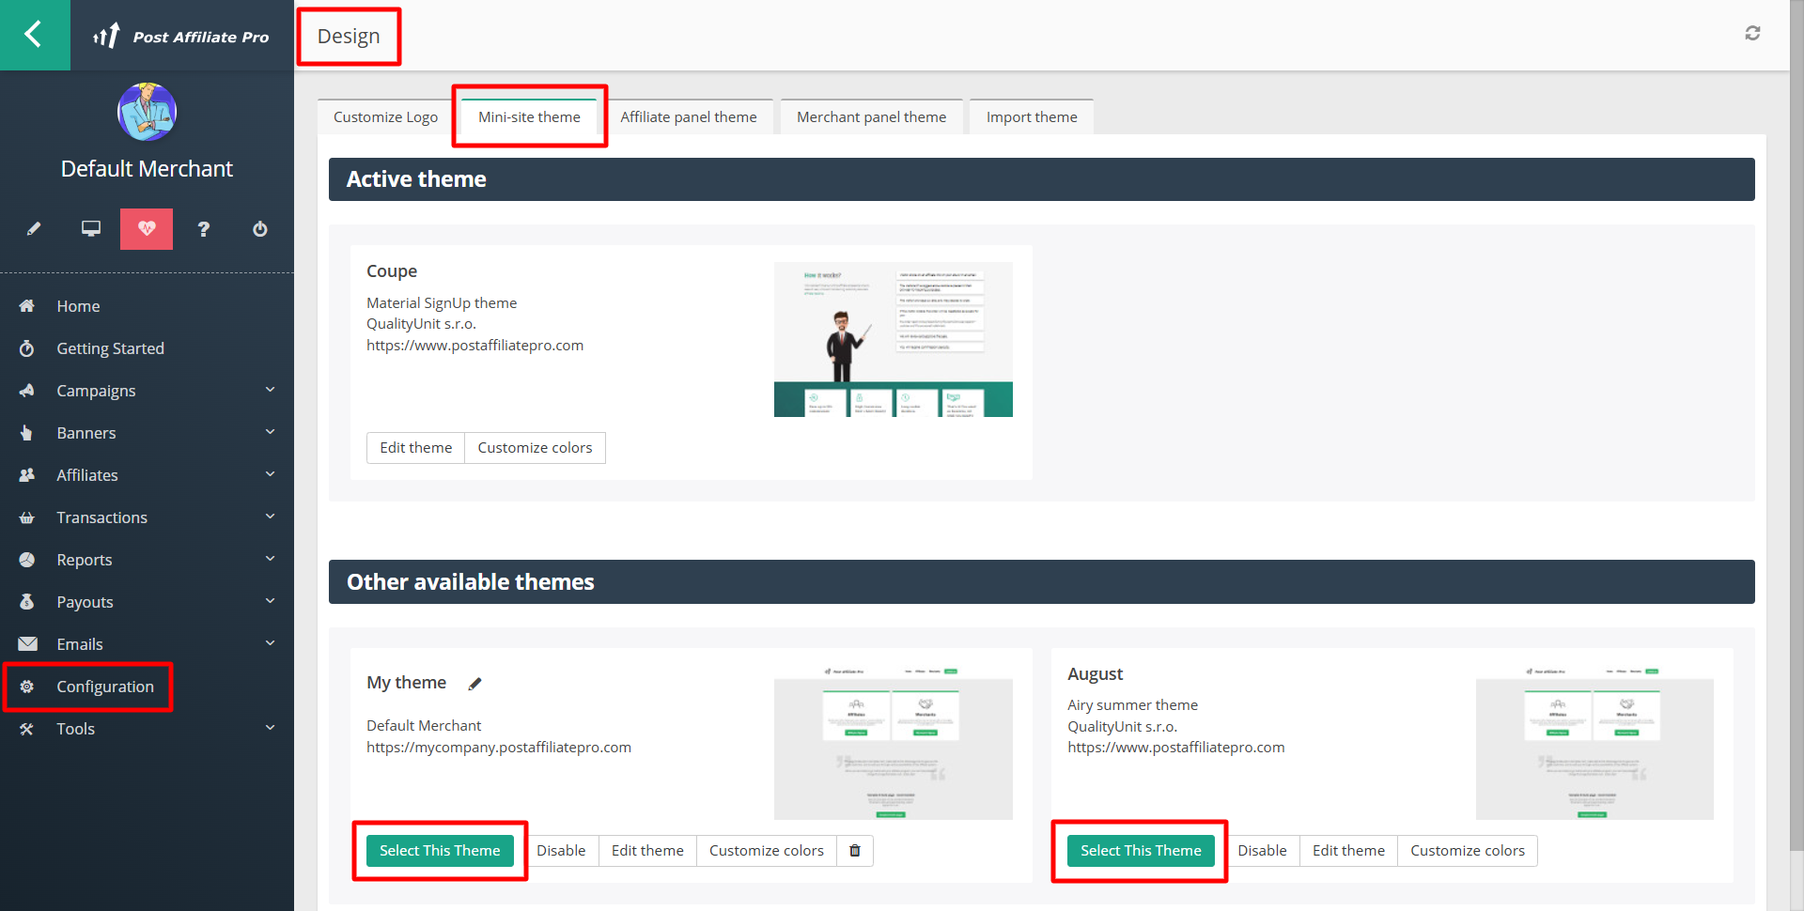Screen dimensions: 1804x911
Task: Open the Import theme tab
Action: point(1031,117)
